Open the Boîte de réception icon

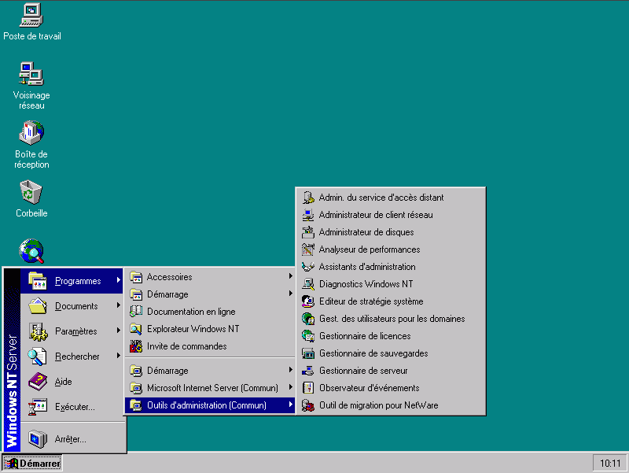click(x=31, y=132)
